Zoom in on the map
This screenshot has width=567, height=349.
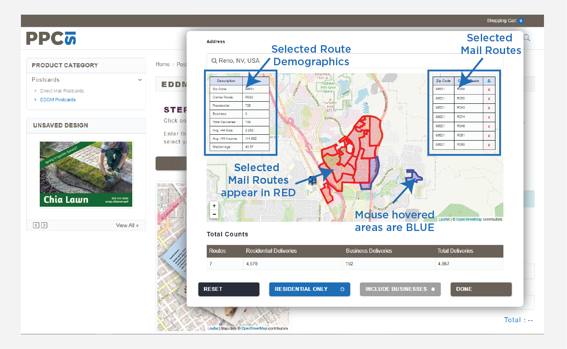[x=214, y=206]
